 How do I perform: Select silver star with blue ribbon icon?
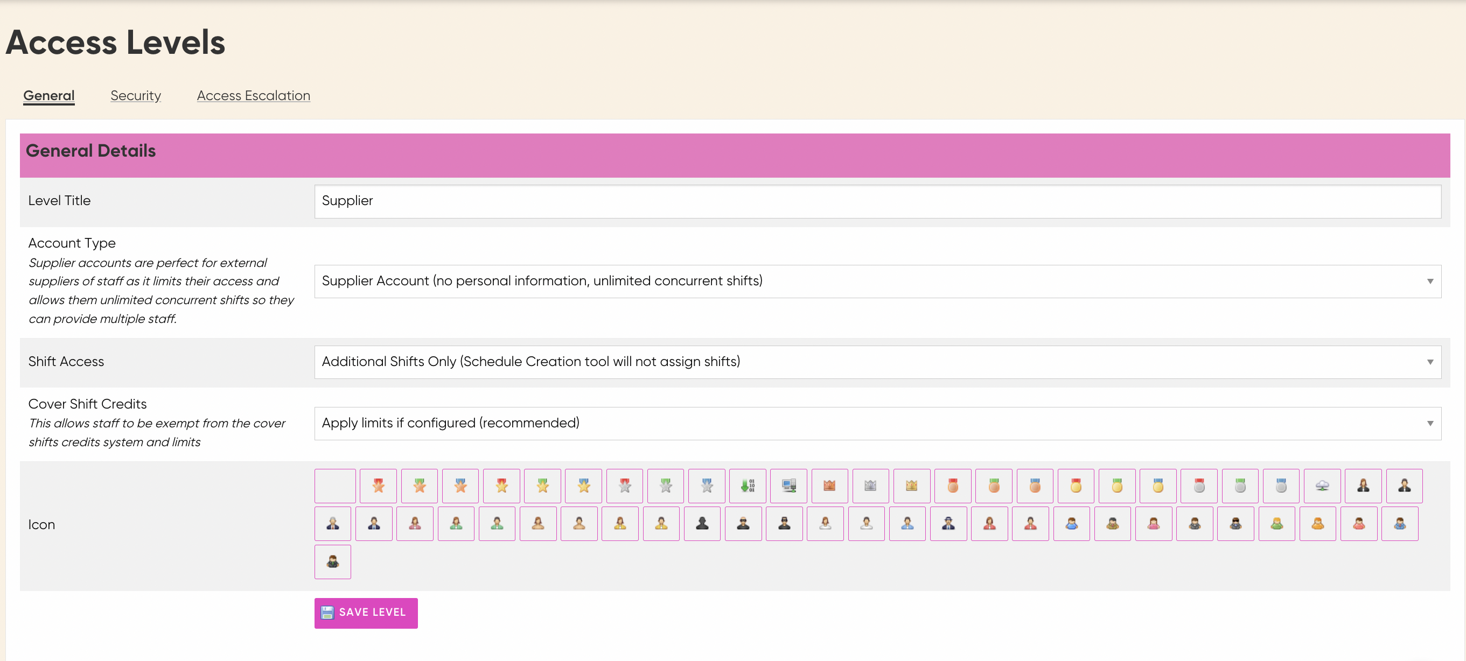tap(707, 486)
